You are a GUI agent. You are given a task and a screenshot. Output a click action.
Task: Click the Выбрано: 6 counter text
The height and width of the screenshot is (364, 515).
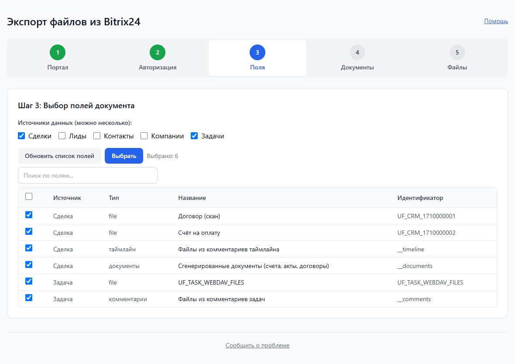pyautogui.click(x=163, y=156)
